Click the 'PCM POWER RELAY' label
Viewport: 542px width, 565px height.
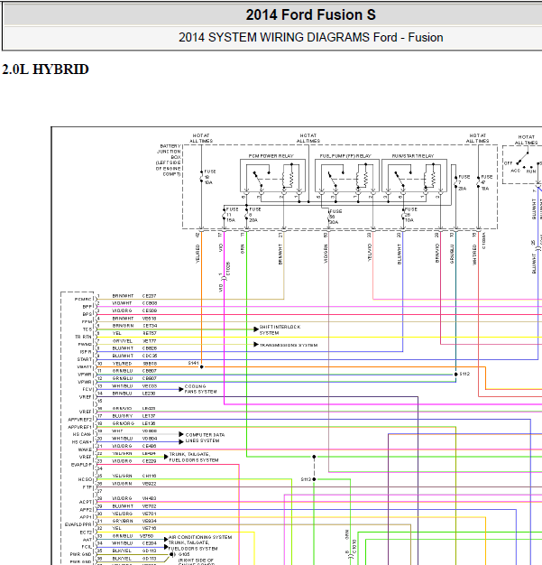point(271,156)
